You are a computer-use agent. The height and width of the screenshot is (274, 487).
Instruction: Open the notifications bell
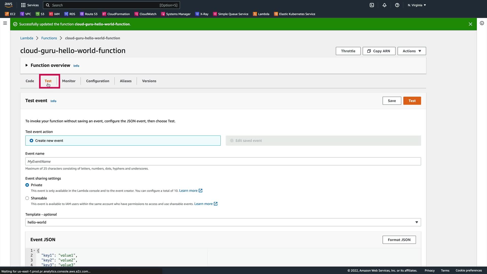385,5
